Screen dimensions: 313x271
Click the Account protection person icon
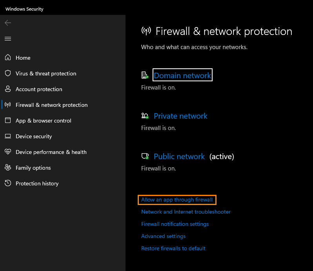point(8,89)
